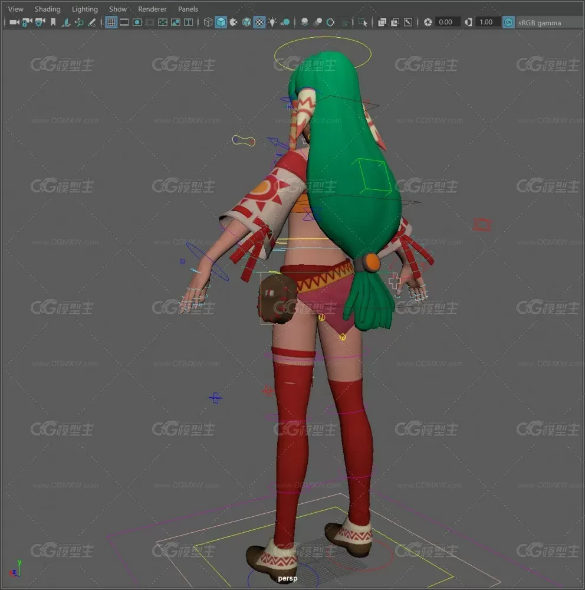Open the View menu
The height and width of the screenshot is (590, 585).
pos(15,9)
